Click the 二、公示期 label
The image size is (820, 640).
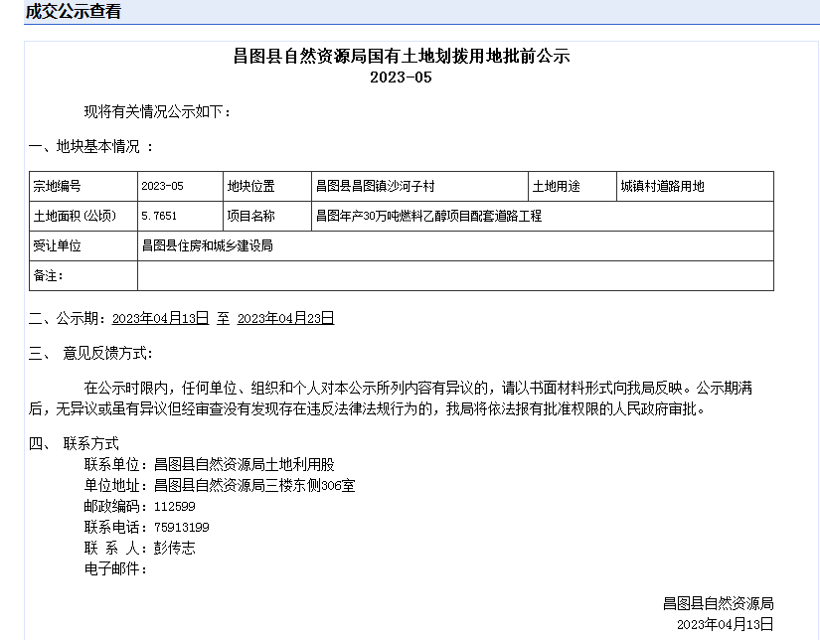pyautogui.click(x=69, y=318)
